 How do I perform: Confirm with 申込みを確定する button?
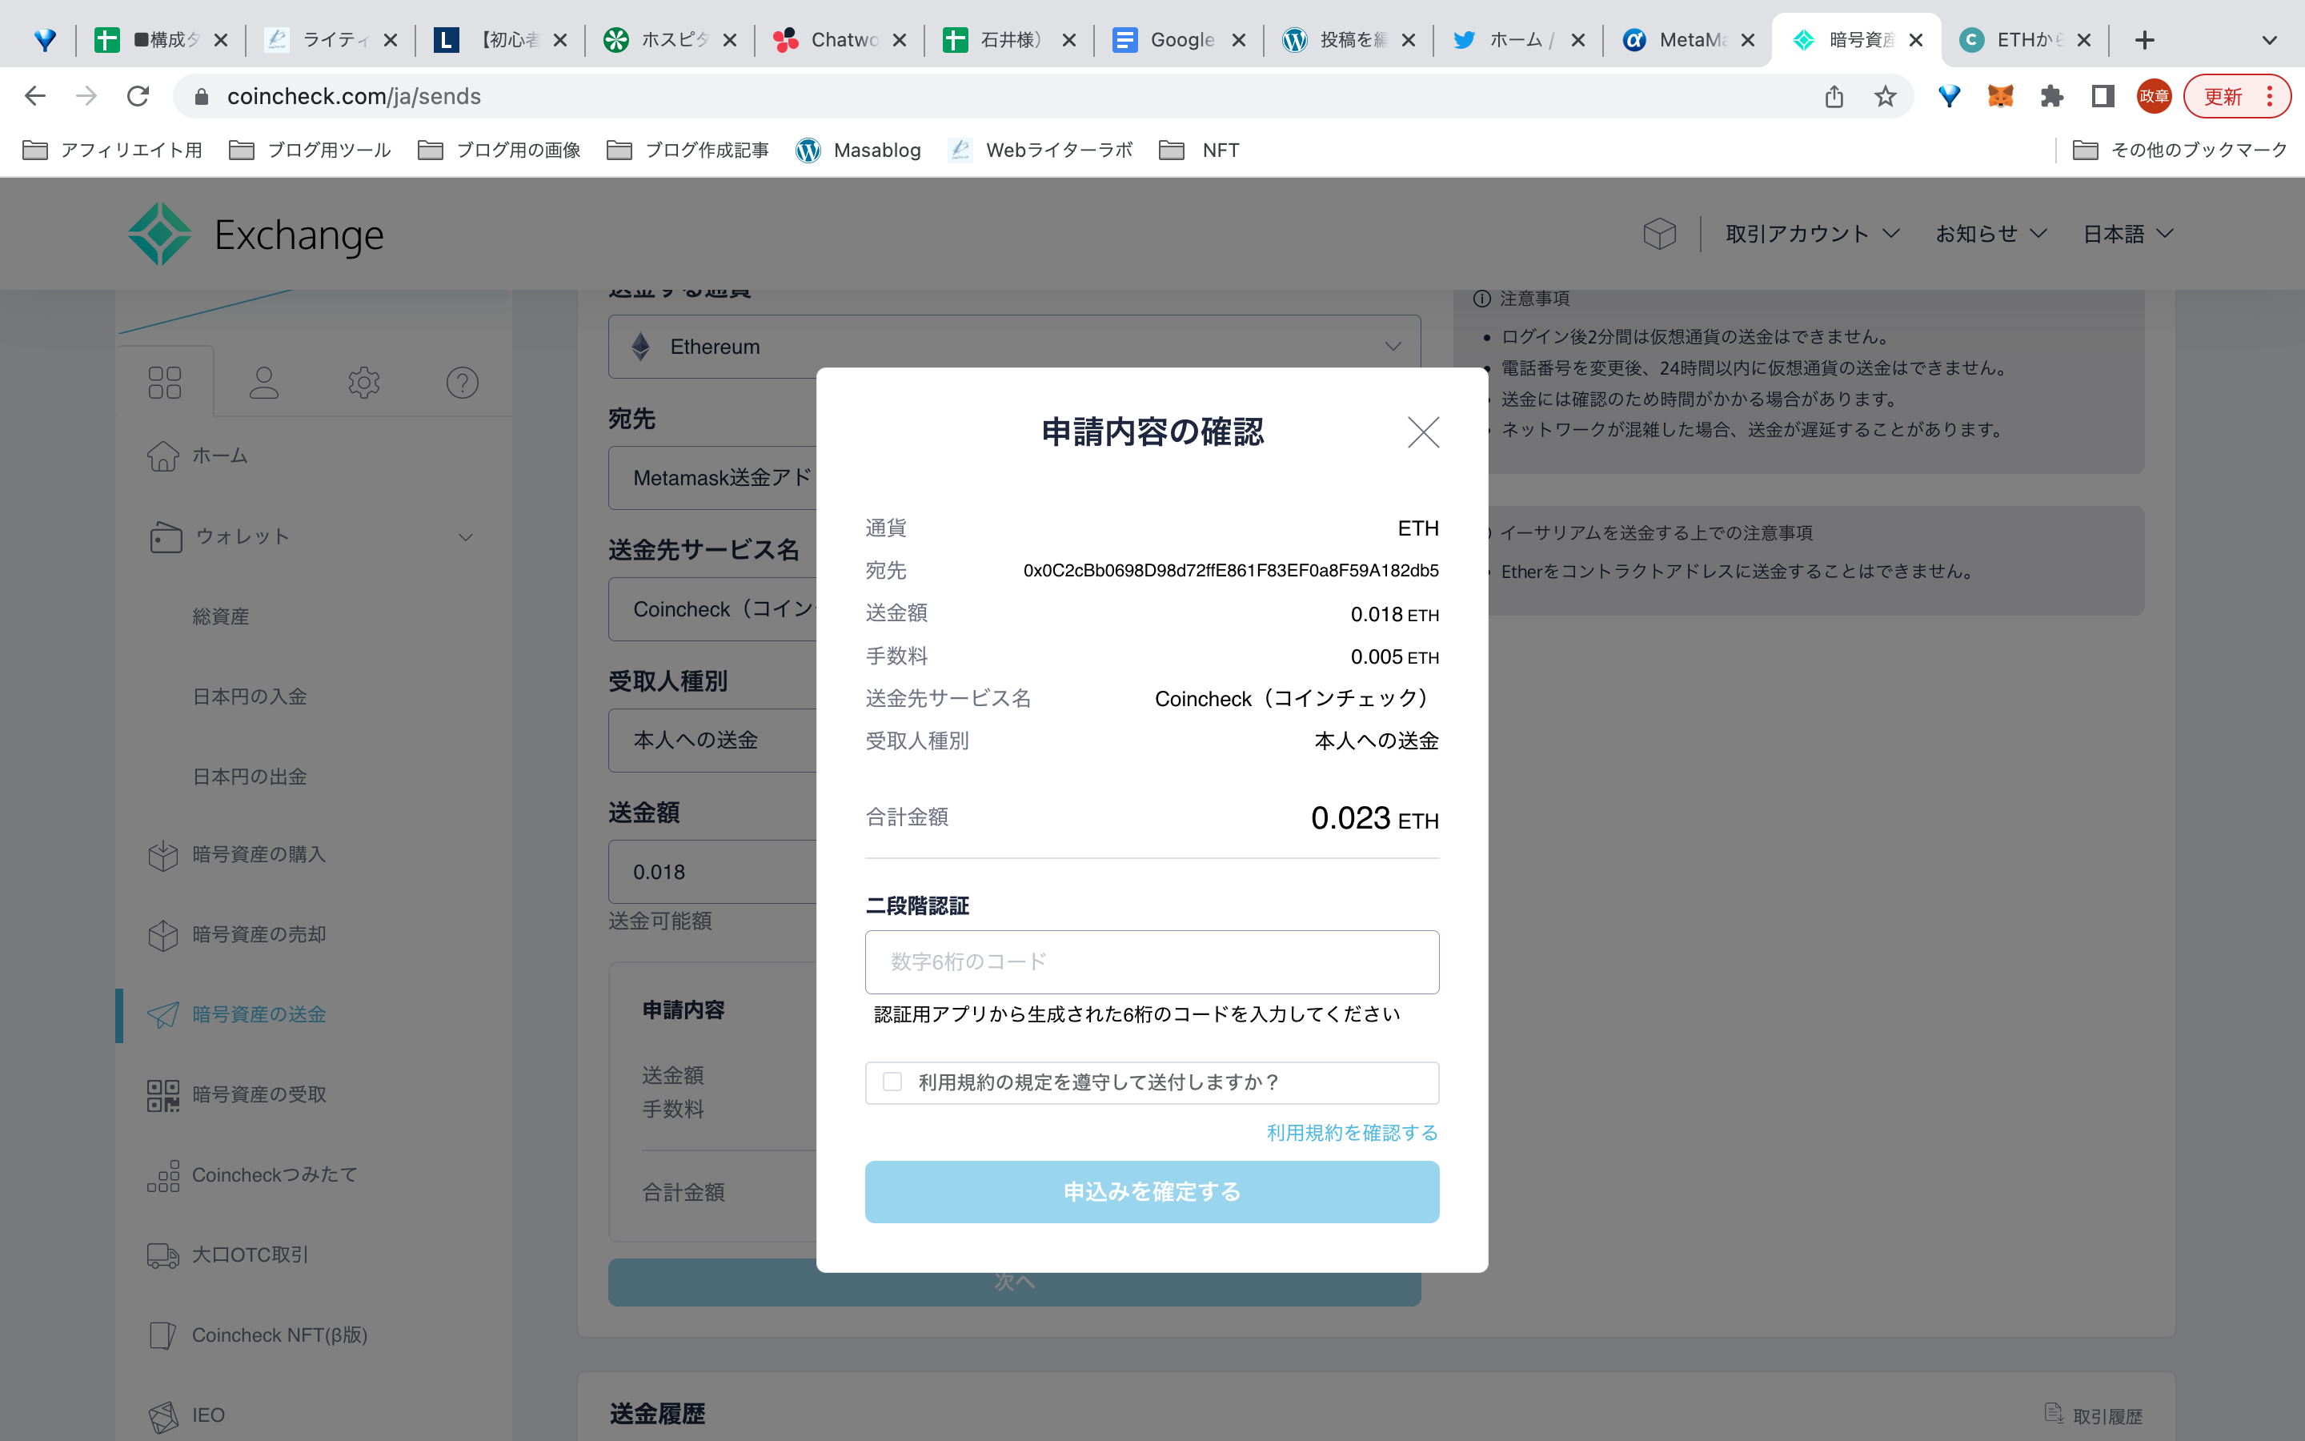1152,1191
